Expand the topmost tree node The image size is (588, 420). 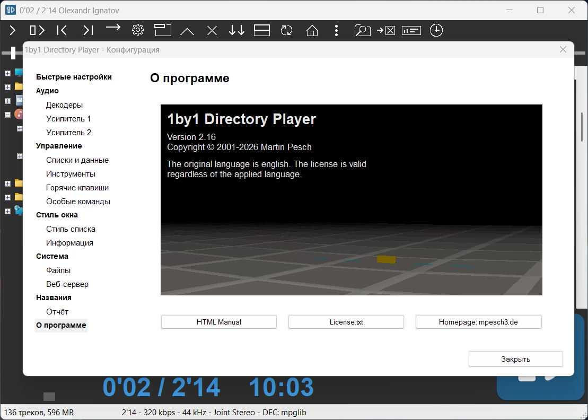point(7,74)
